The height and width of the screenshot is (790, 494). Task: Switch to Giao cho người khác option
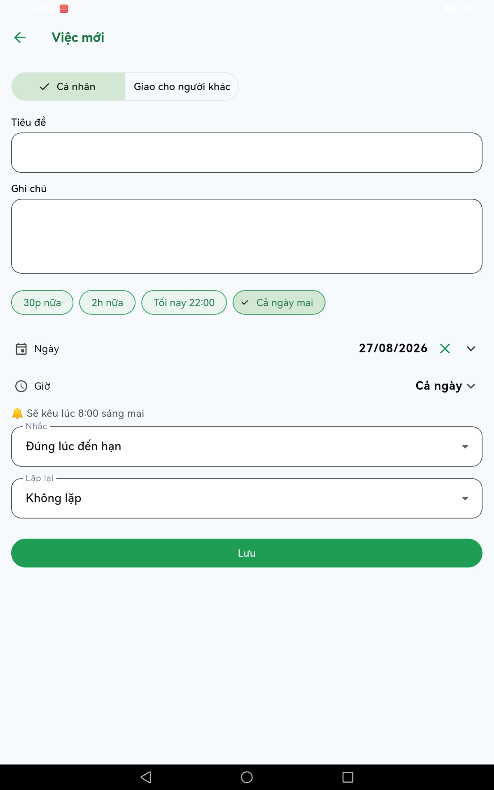click(182, 86)
